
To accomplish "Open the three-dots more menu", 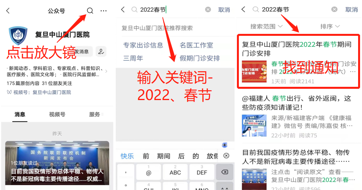I will pos(103,11).
